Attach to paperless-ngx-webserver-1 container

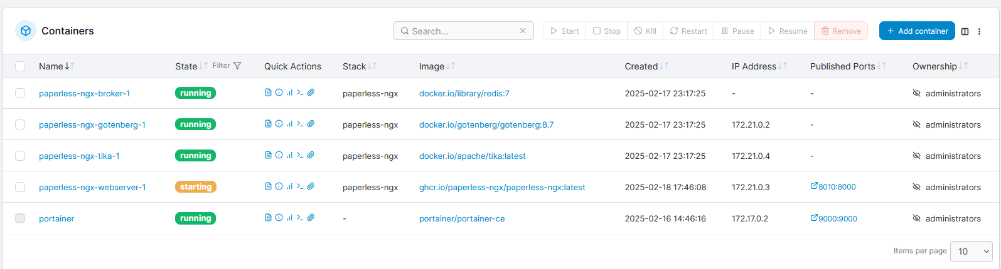[311, 186]
